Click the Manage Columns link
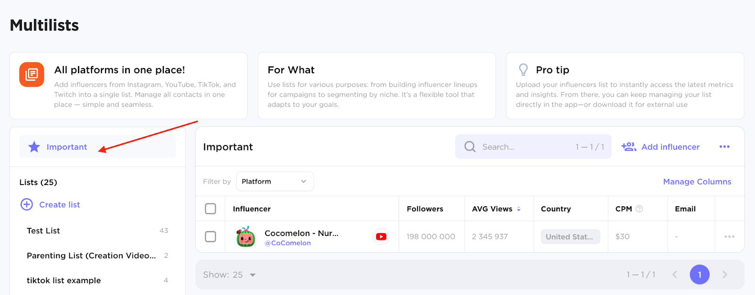The width and height of the screenshot is (755, 295). pos(697,182)
